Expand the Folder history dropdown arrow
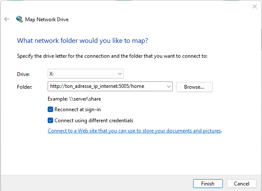Screen dimensions: 262x191 [x=169, y=87]
